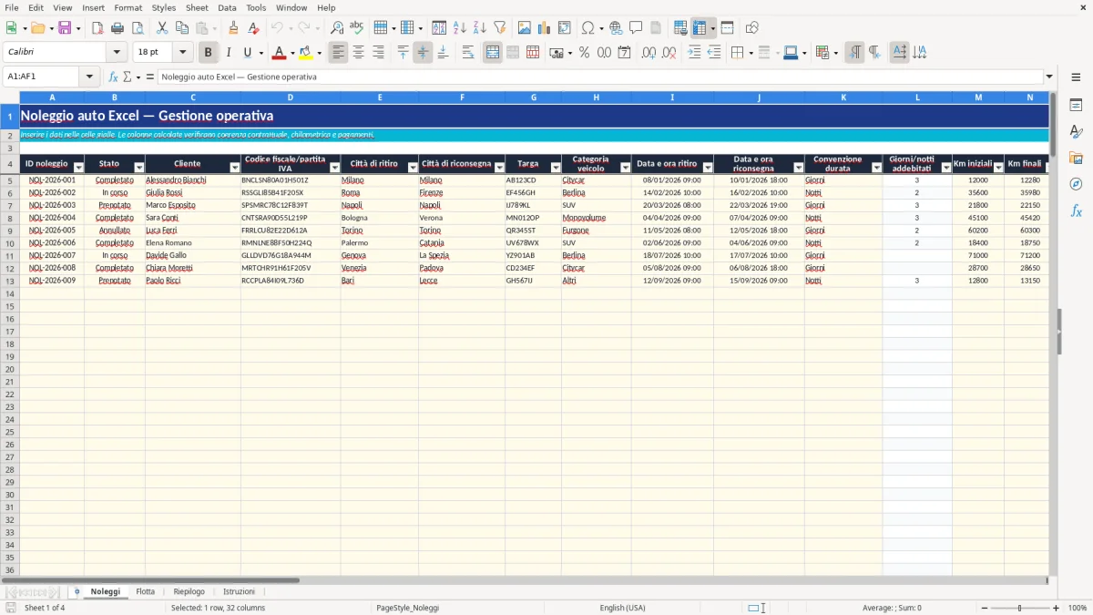
Task: Click the Insert Hyperlink globe icon
Action: pyautogui.click(x=616, y=27)
